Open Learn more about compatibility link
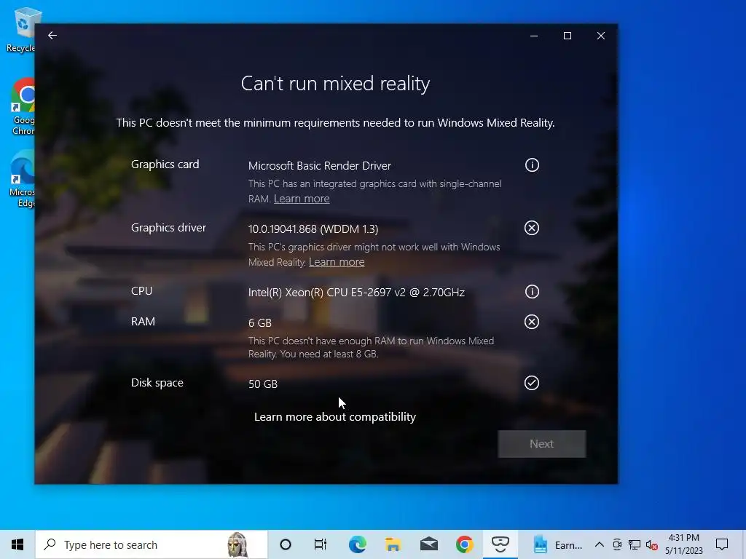The width and height of the screenshot is (746, 559). click(335, 417)
